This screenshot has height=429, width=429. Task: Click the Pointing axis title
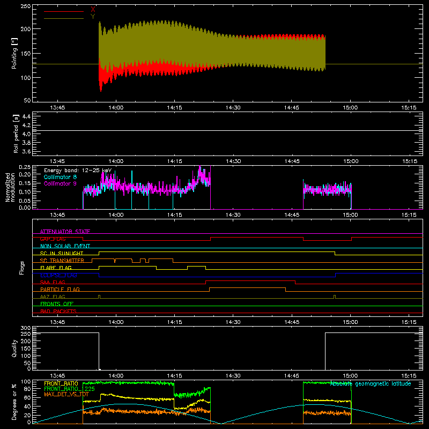coord(14,54)
